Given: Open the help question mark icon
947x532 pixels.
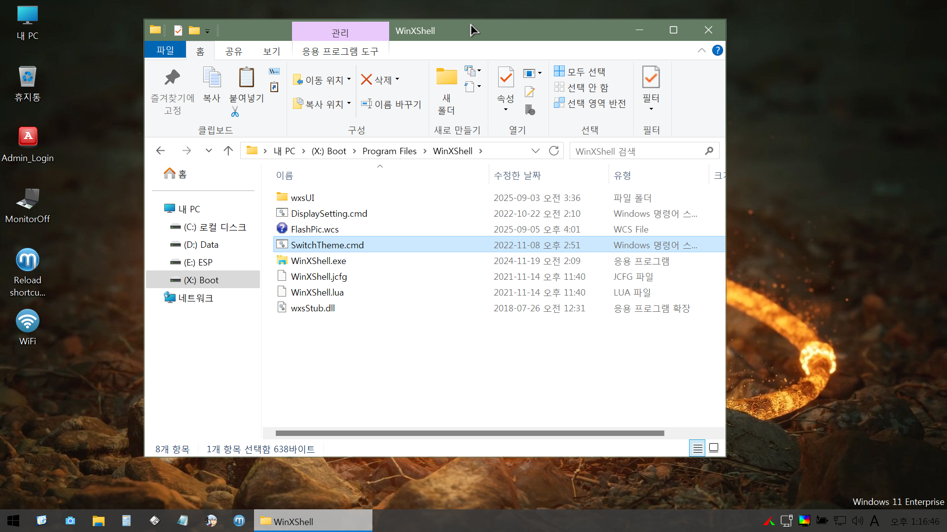Looking at the screenshot, I should click(x=718, y=50).
